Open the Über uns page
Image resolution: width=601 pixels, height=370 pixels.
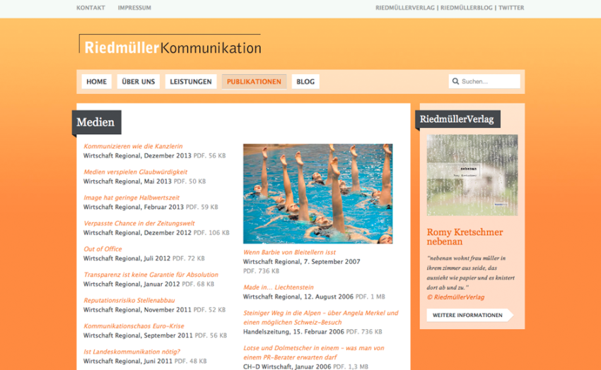pos(139,82)
